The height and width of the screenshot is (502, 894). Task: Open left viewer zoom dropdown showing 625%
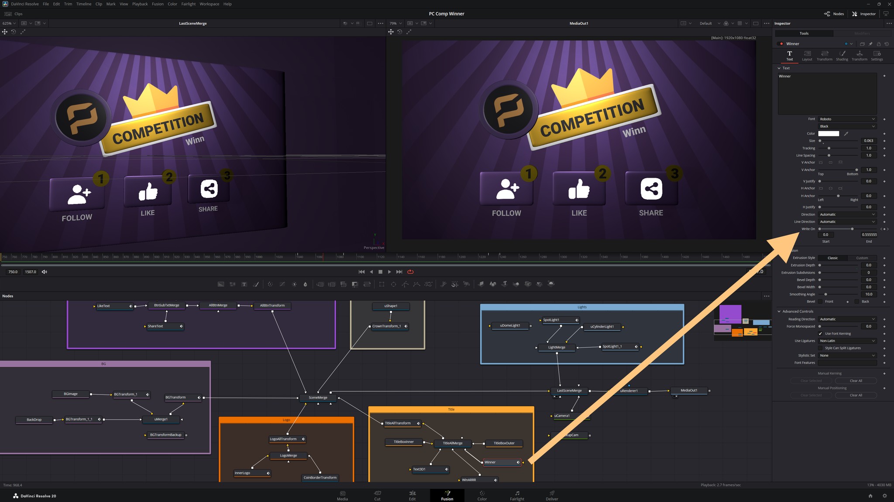tap(9, 24)
